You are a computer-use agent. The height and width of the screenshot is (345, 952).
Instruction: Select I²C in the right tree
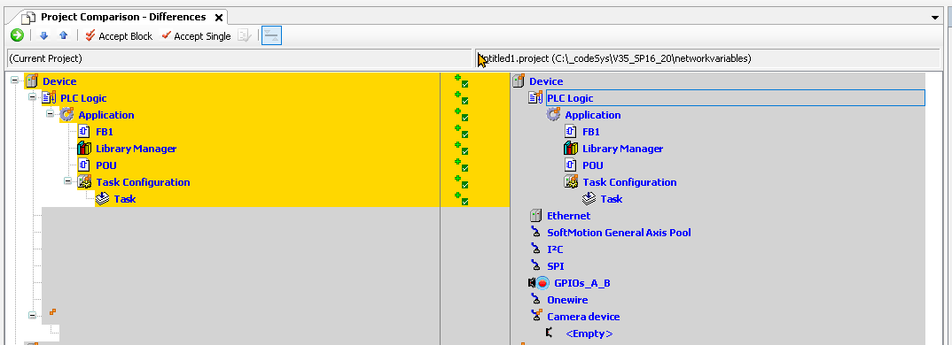pos(556,249)
